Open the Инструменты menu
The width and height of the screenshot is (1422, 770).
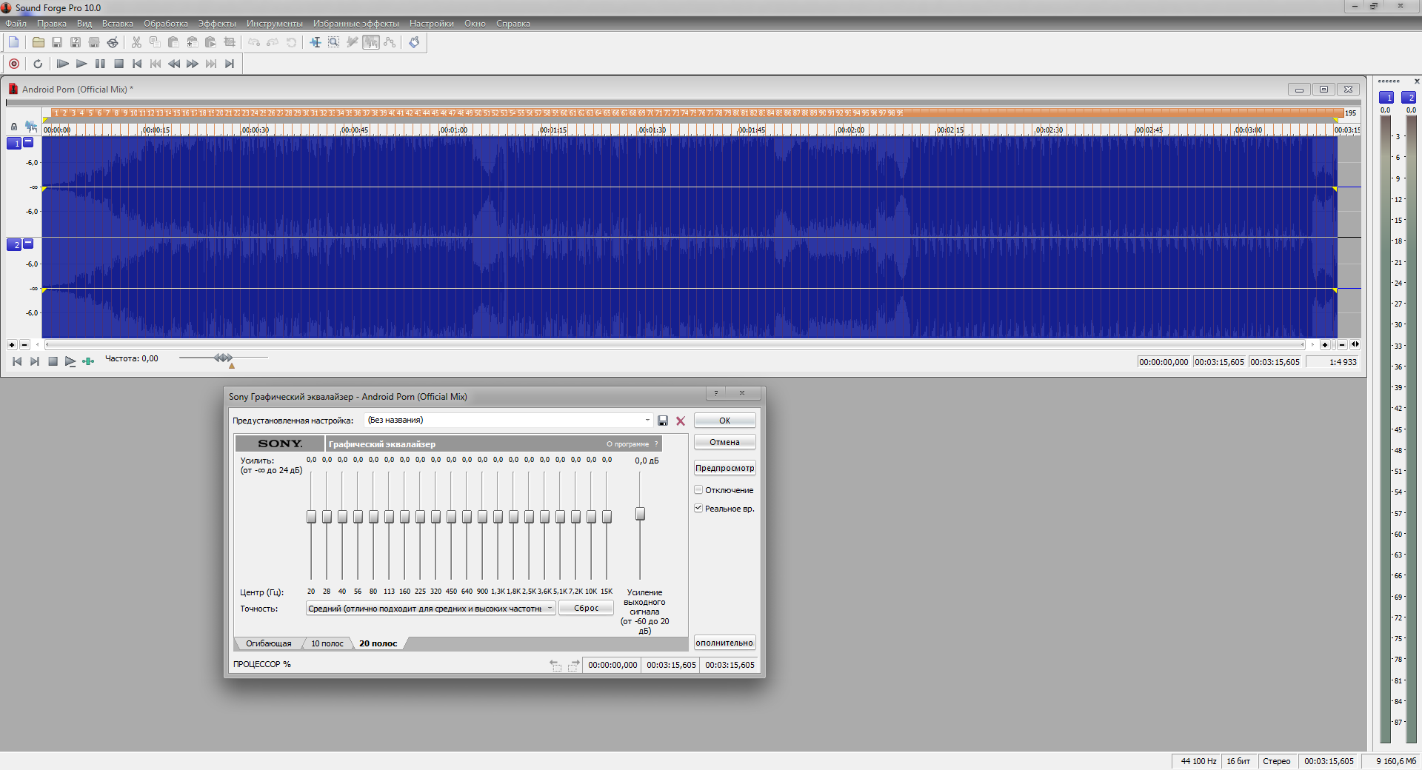coord(275,24)
